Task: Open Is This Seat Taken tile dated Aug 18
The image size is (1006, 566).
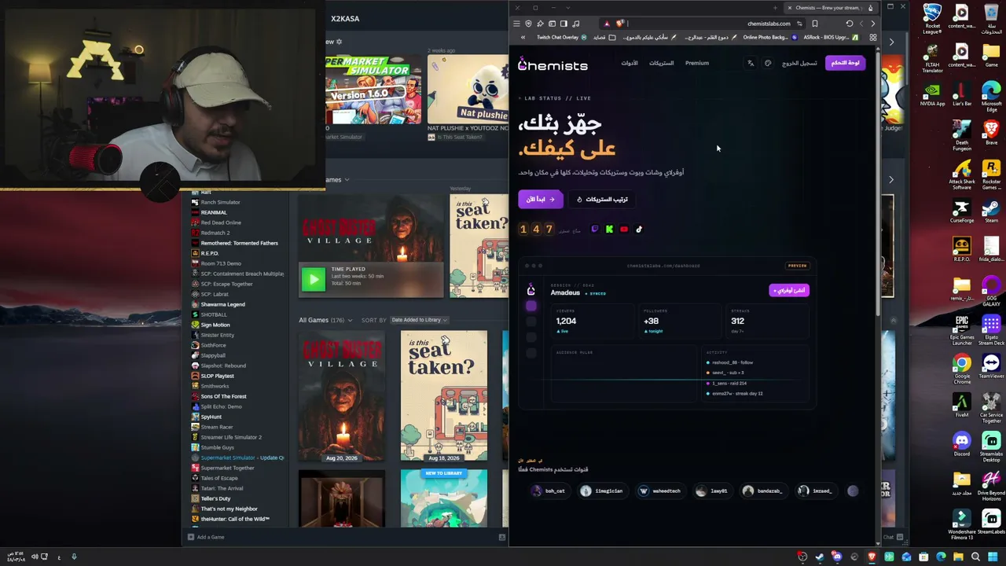Action: 444,395
